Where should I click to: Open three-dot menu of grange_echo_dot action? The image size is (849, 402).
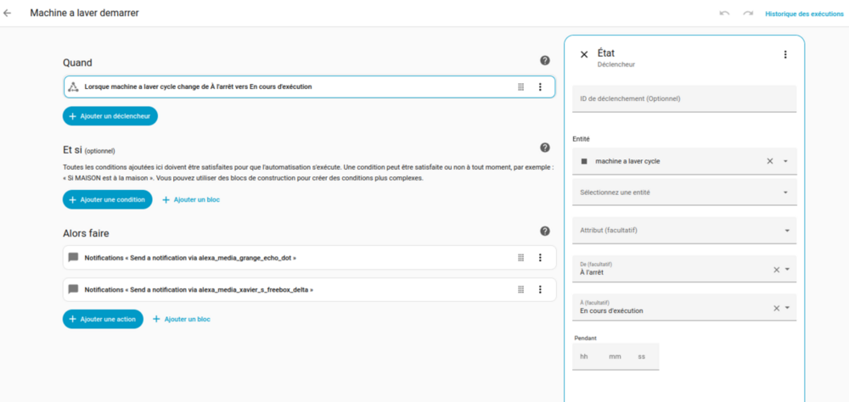click(x=540, y=258)
